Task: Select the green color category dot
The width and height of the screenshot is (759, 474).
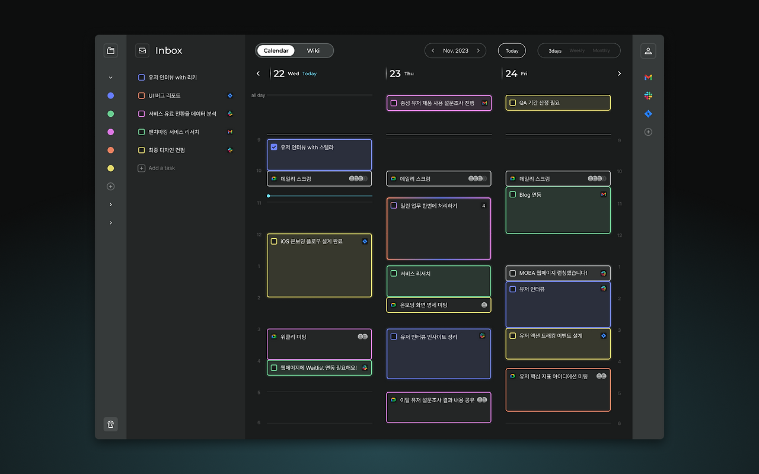Action: [110, 114]
